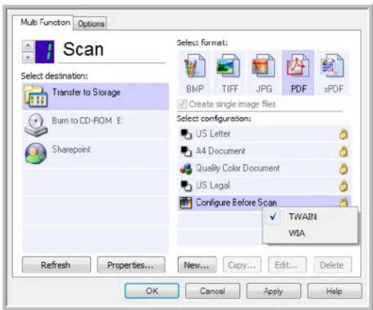The width and height of the screenshot is (373, 310).
Task: Click the US Letter black-and-white mode icon
Action: (186, 134)
